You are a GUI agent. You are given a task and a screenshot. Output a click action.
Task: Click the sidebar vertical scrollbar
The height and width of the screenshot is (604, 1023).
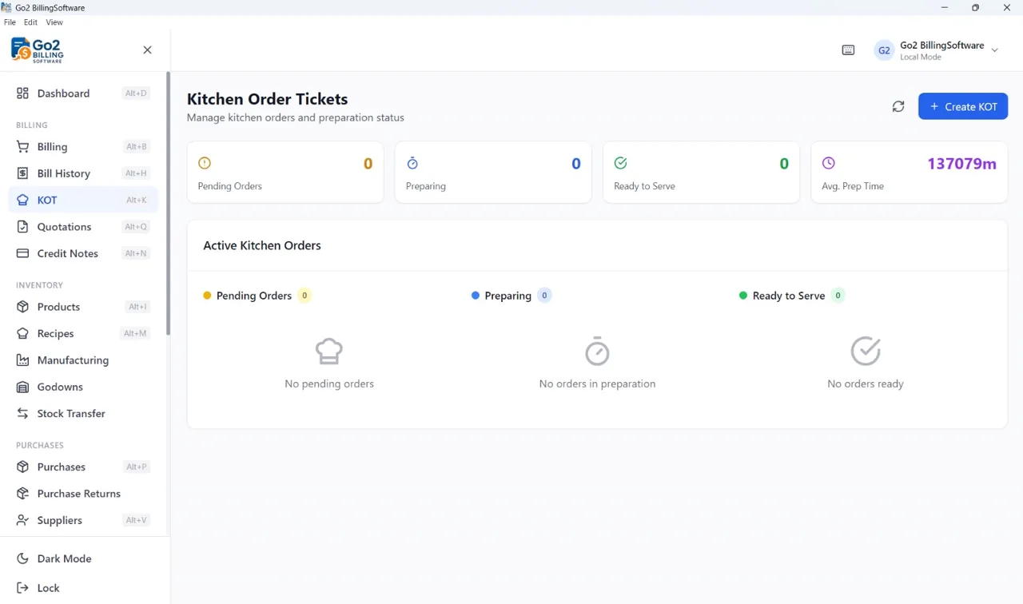pos(168,204)
